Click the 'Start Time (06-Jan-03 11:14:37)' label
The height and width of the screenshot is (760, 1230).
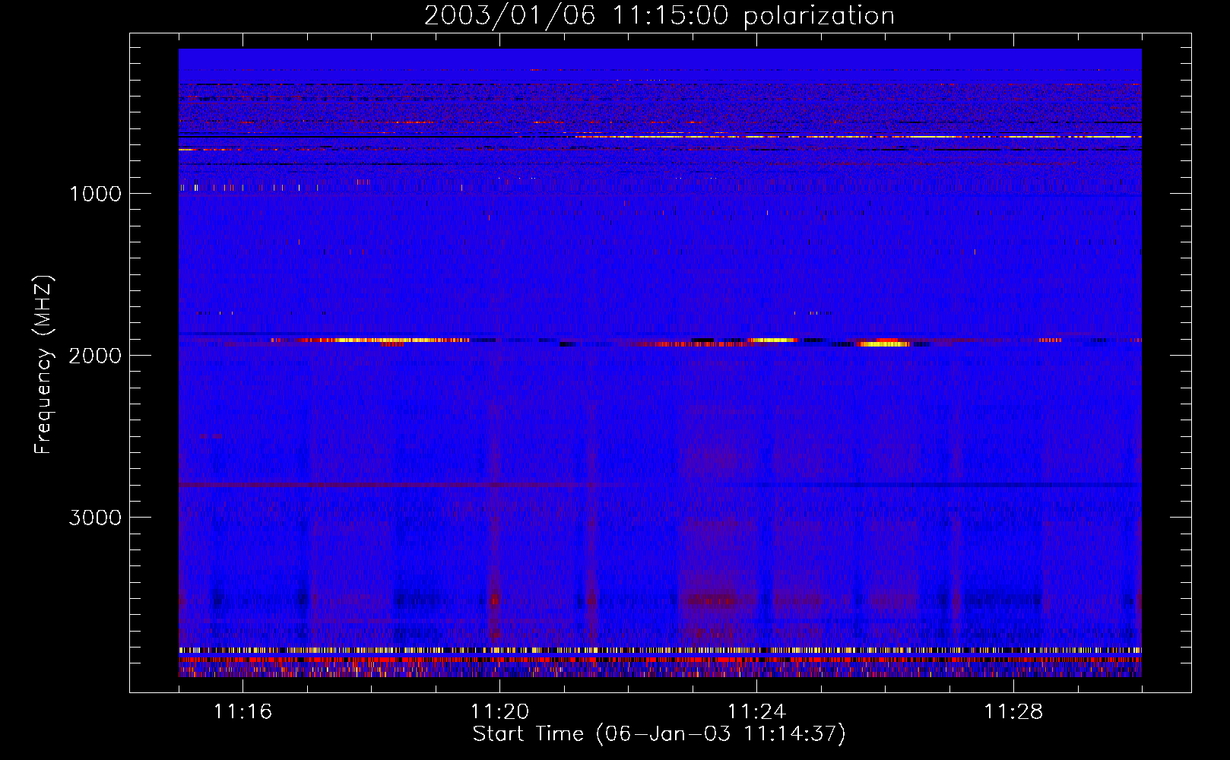pyautogui.click(x=659, y=734)
